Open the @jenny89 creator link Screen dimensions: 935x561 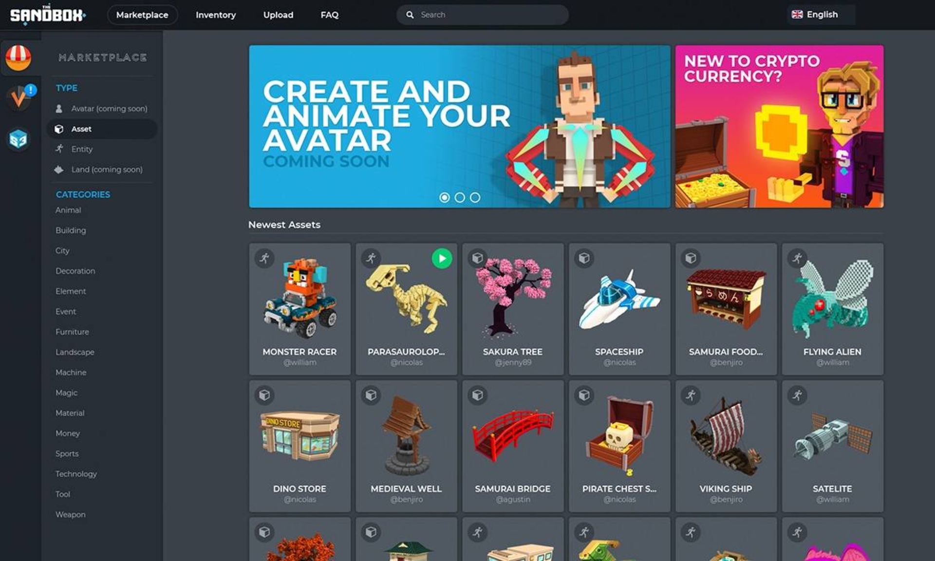(x=512, y=362)
